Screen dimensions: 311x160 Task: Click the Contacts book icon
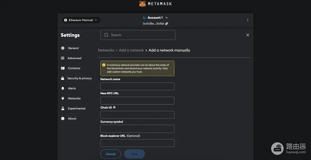point(63,68)
